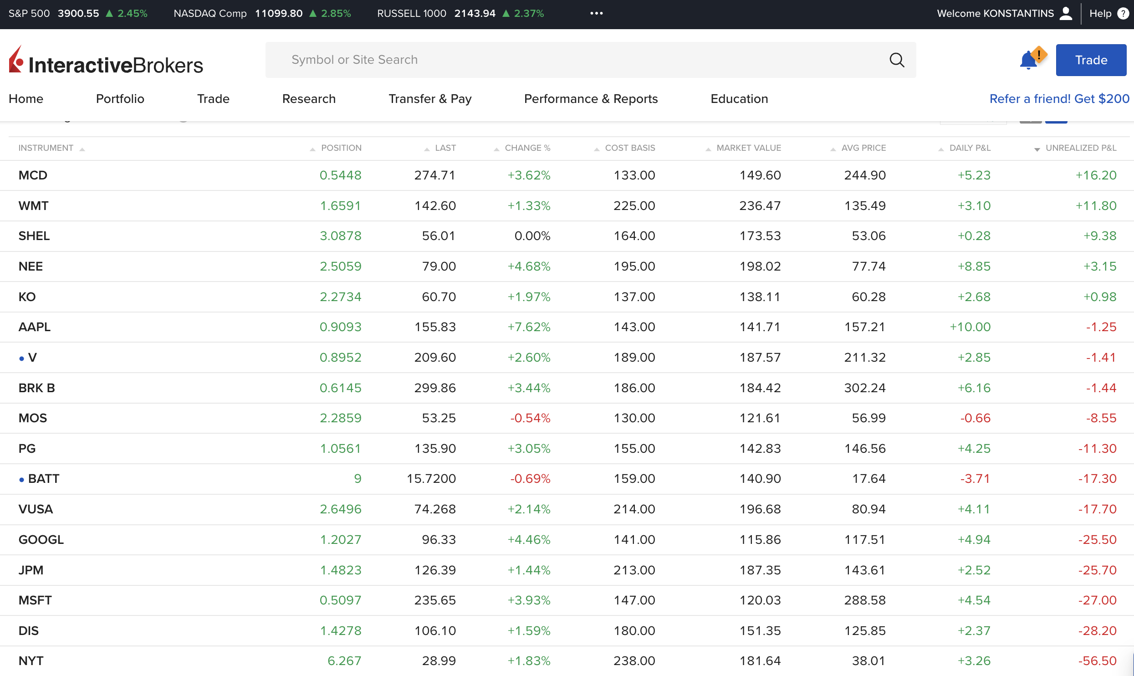The height and width of the screenshot is (676, 1134).
Task: Select the MOS instrument row
Action: pos(567,418)
